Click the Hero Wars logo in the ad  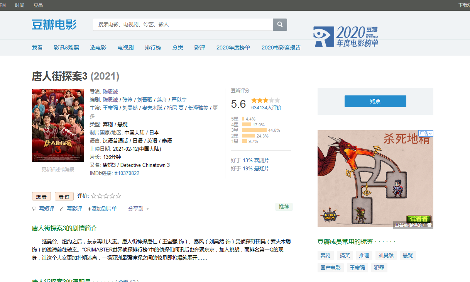pyautogui.click(x=330, y=216)
